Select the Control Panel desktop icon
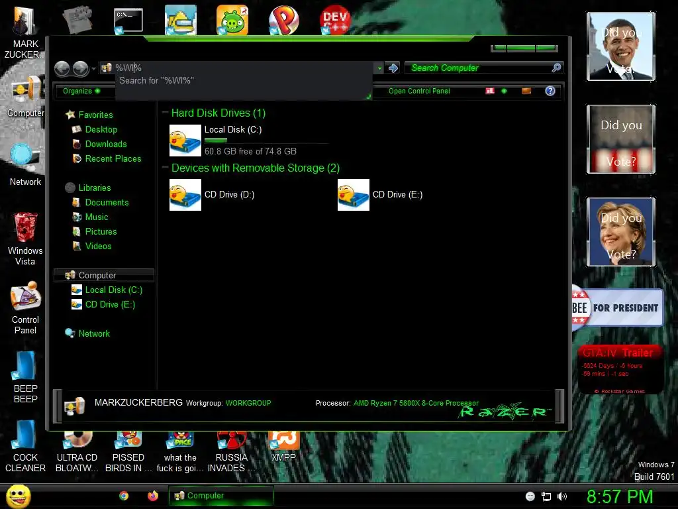The image size is (678, 509). [x=25, y=308]
